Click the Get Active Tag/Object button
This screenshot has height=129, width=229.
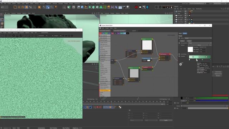click(120, 31)
